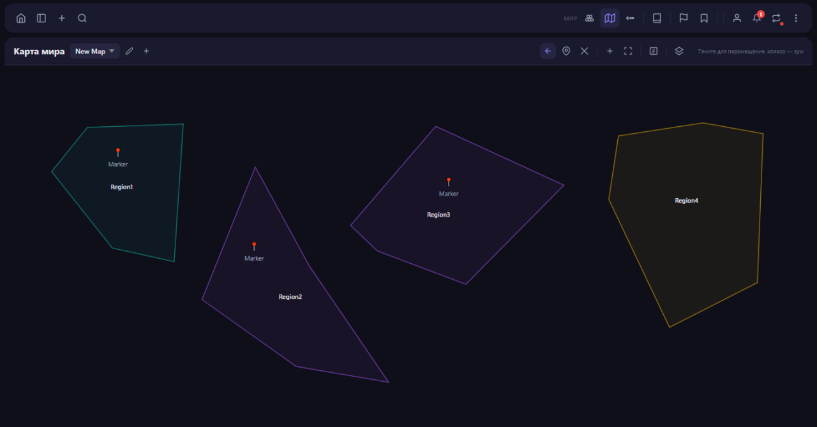Add a new map with plus beside pencil
Image resolution: width=817 pixels, height=427 pixels.
(146, 51)
